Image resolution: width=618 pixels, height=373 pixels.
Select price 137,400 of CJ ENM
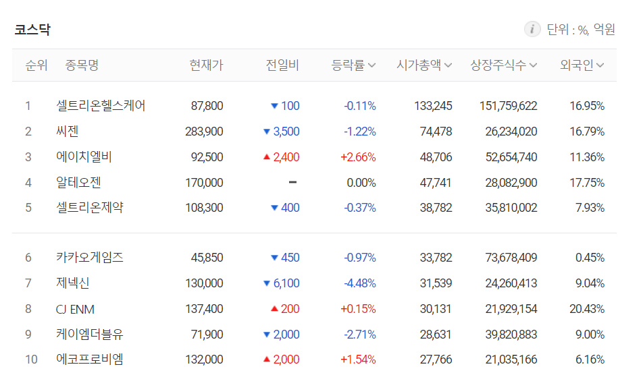coord(204,309)
